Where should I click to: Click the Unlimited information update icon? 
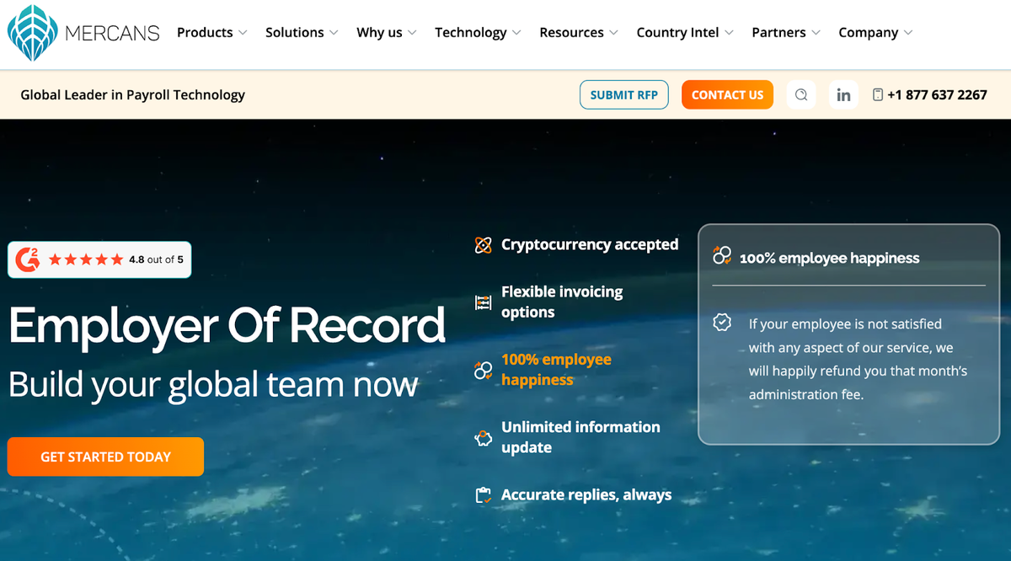coord(483,438)
